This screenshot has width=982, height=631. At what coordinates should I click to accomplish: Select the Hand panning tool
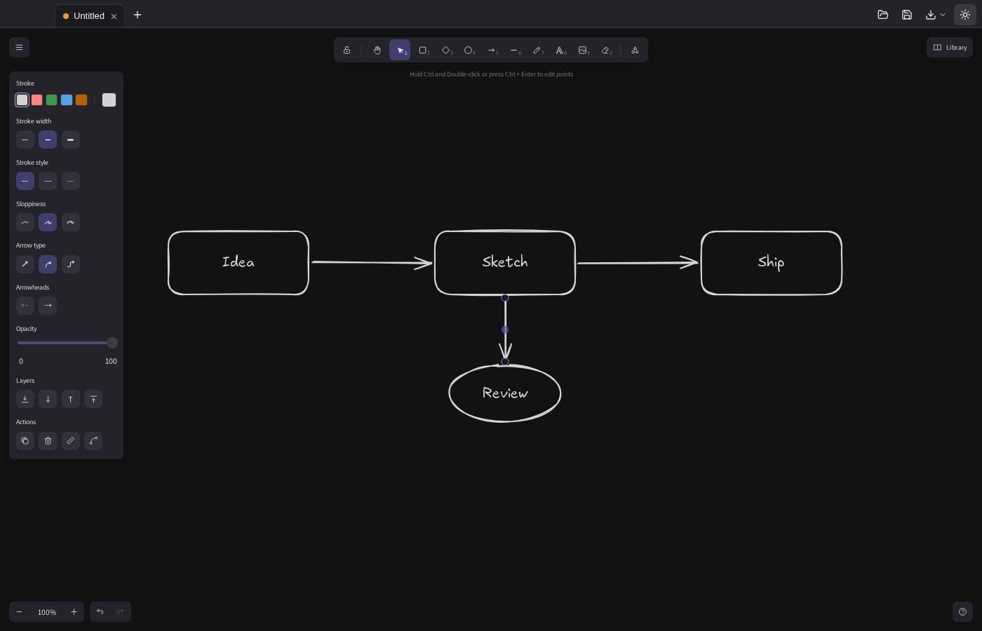377,50
